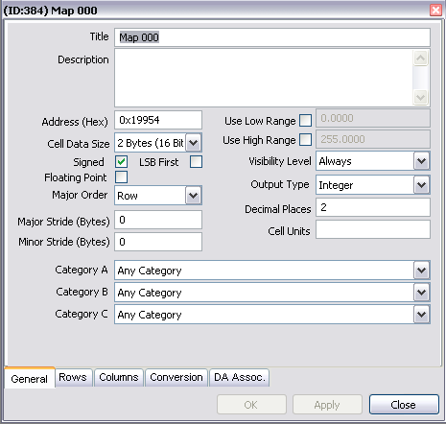The image size is (446, 424).
Task: Enable the LSB First checkbox
Action: click(x=196, y=161)
